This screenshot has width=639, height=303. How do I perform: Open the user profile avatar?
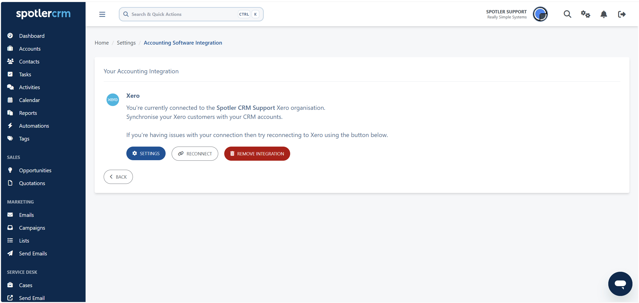tap(540, 14)
